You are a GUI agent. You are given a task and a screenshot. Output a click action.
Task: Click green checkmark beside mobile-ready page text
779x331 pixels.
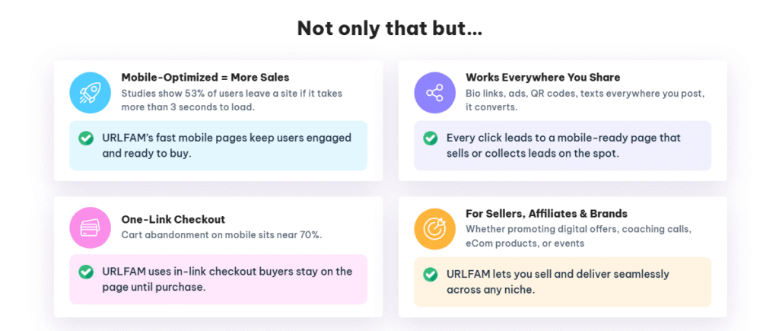click(431, 138)
